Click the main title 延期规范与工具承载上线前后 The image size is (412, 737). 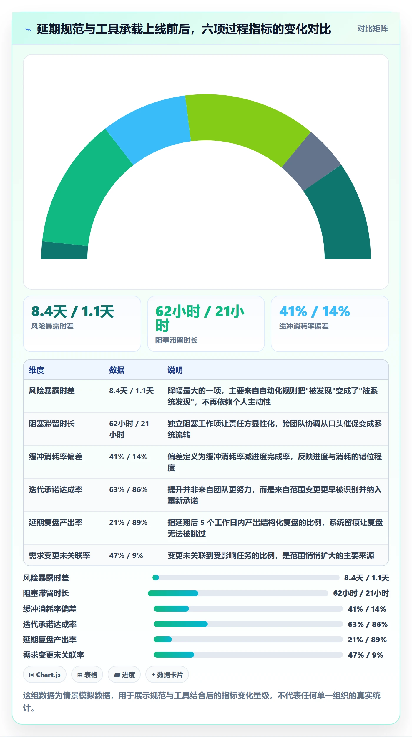(184, 29)
